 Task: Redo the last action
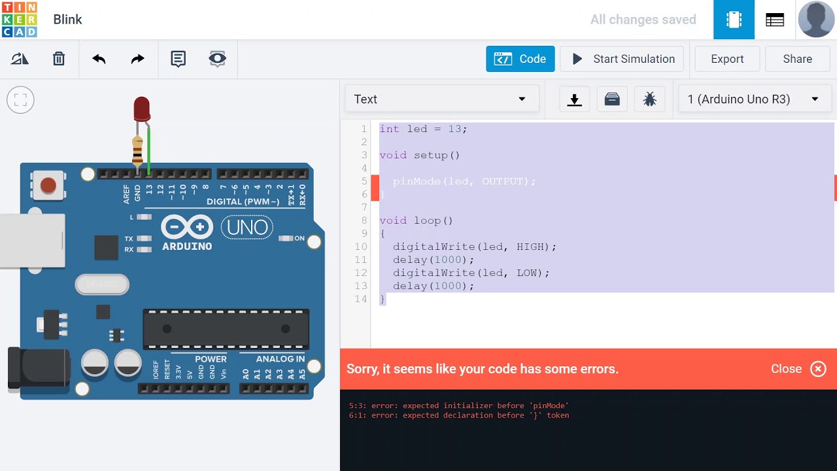click(x=137, y=59)
